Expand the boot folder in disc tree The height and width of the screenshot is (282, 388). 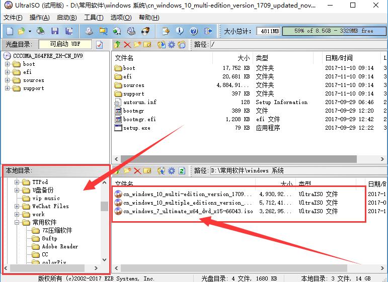point(8,64)
